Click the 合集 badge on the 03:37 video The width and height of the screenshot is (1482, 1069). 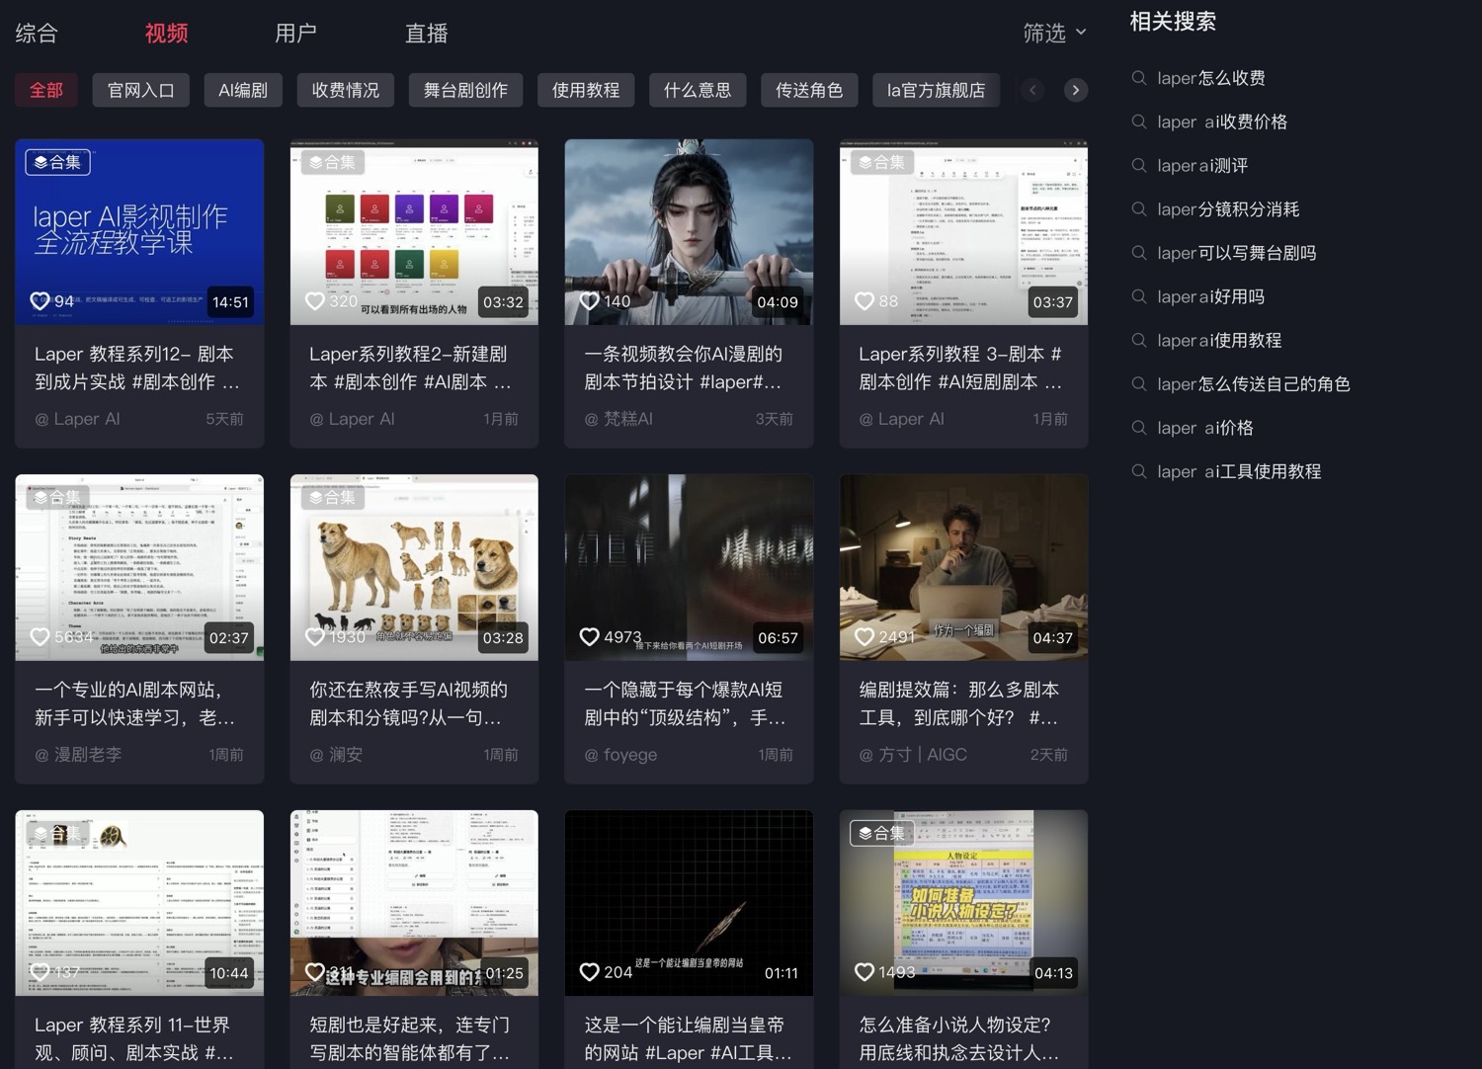pyautogui.click(x=882, y=162)
